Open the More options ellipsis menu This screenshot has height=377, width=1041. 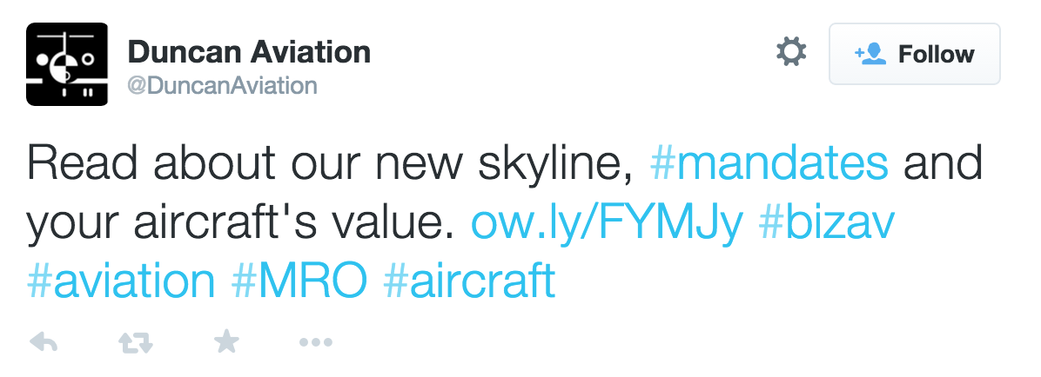click(x=316, y=343)
